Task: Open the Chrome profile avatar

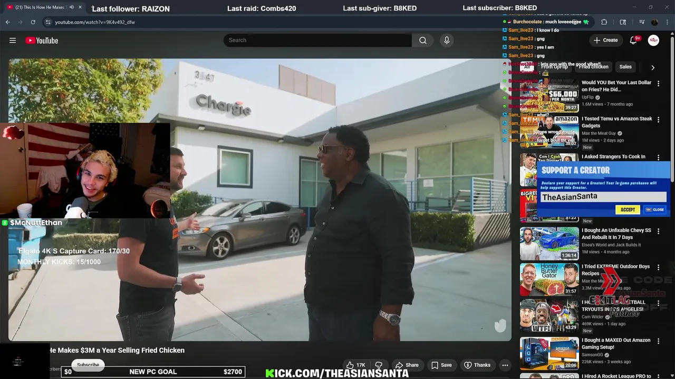Action: point(654,22)
